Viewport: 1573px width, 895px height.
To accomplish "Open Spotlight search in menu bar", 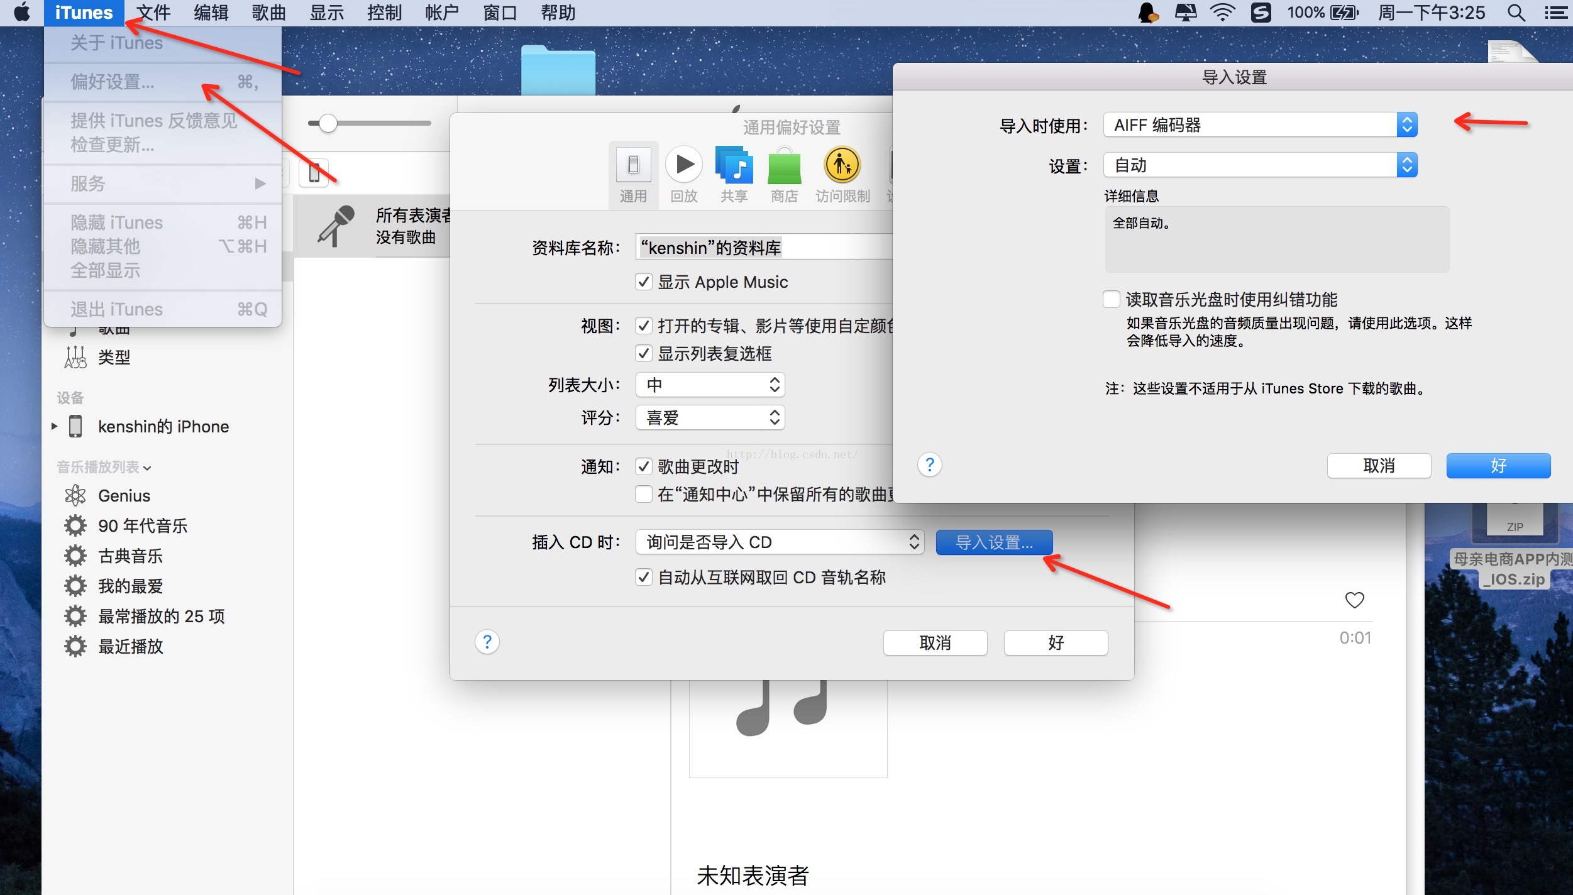I will pyautogui.click(x=1516, y=13).
